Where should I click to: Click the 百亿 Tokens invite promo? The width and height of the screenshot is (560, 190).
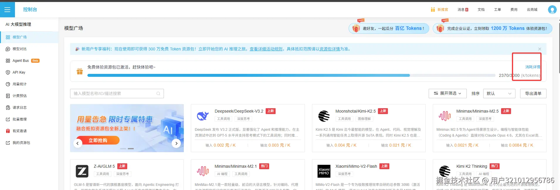(x=389, y=28)
